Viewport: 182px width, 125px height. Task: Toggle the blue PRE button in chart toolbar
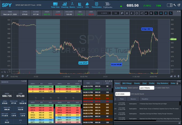coord(161,13)
